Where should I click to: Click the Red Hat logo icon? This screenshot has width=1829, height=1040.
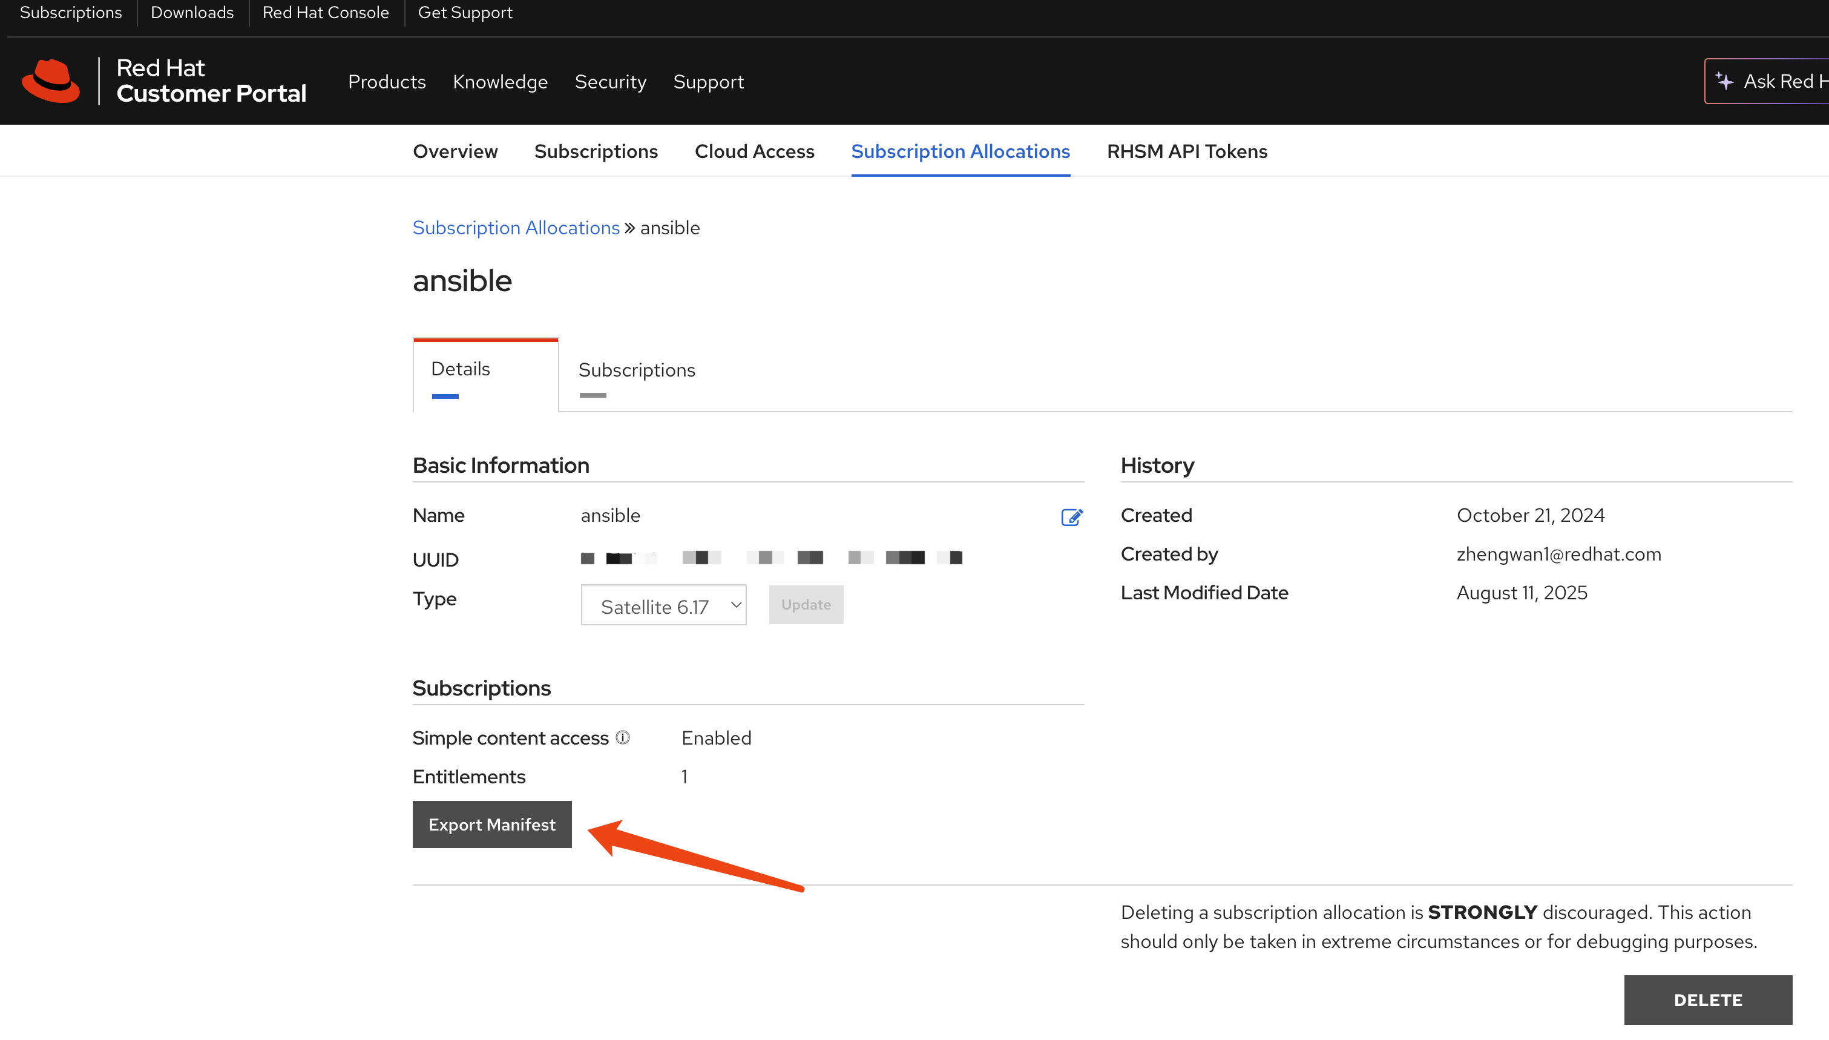[x=51, y=81]
